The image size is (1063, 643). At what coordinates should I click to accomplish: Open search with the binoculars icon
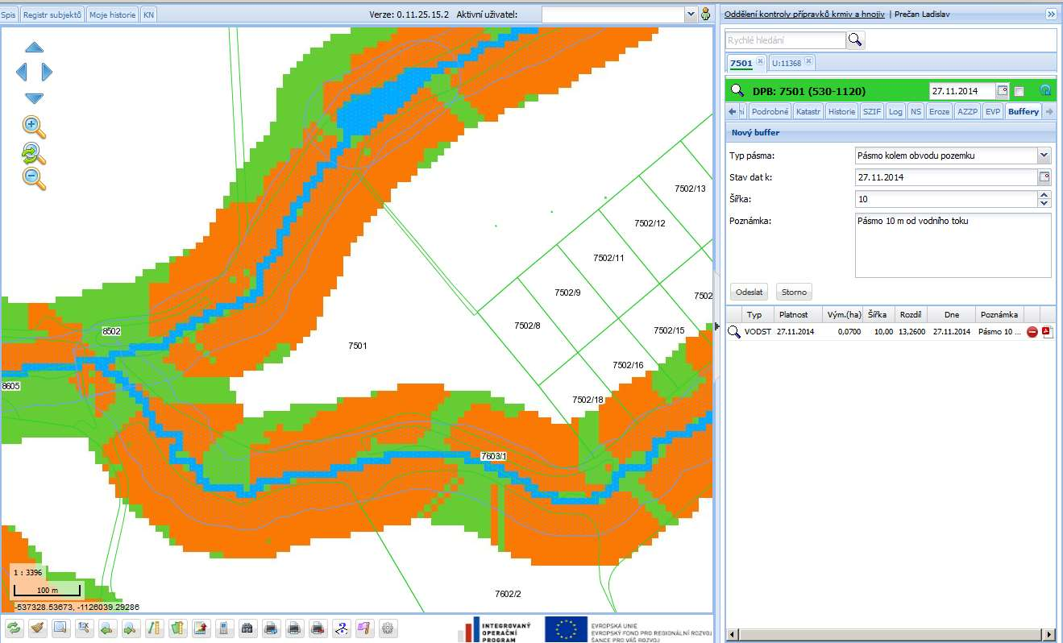[248, 628]
